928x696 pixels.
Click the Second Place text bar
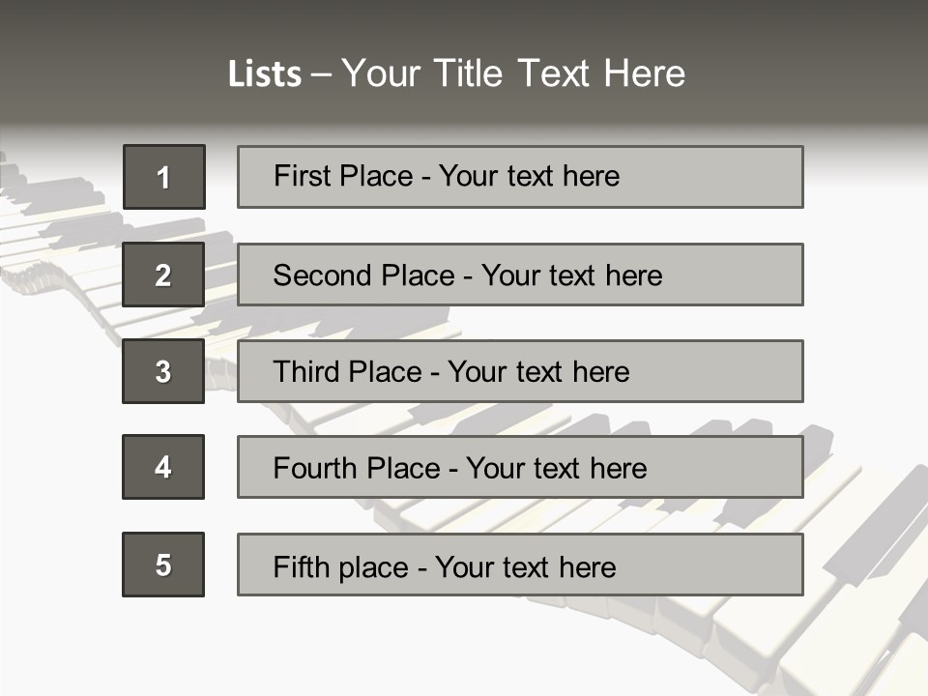pyautogui.click(x=520, y=275)
